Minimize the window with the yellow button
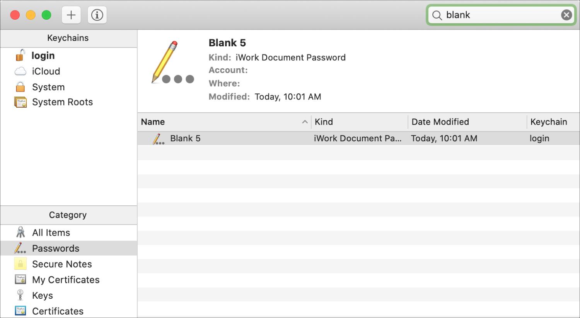The width and height of the screenshot is (580, 318). point(31,15)
